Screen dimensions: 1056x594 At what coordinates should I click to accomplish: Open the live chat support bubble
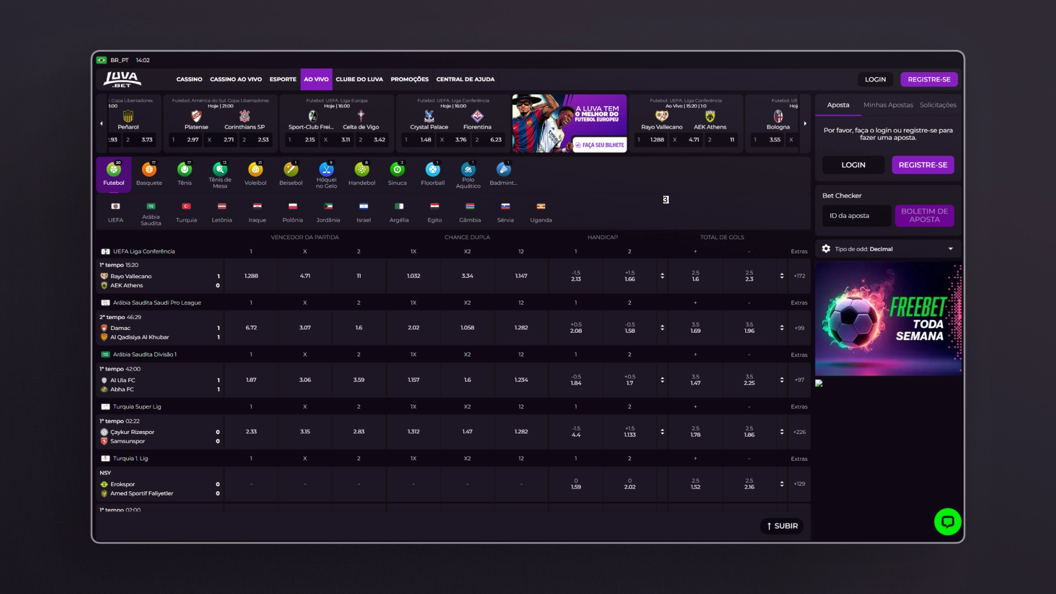point(948,521)
